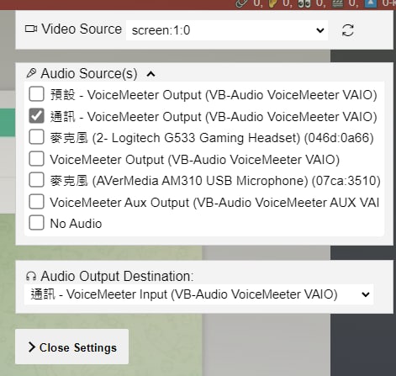Viewport: 396px width, 376px height.
Task: Check VoiceMeeter Aux Output checkbox
Action: (36, 202)
